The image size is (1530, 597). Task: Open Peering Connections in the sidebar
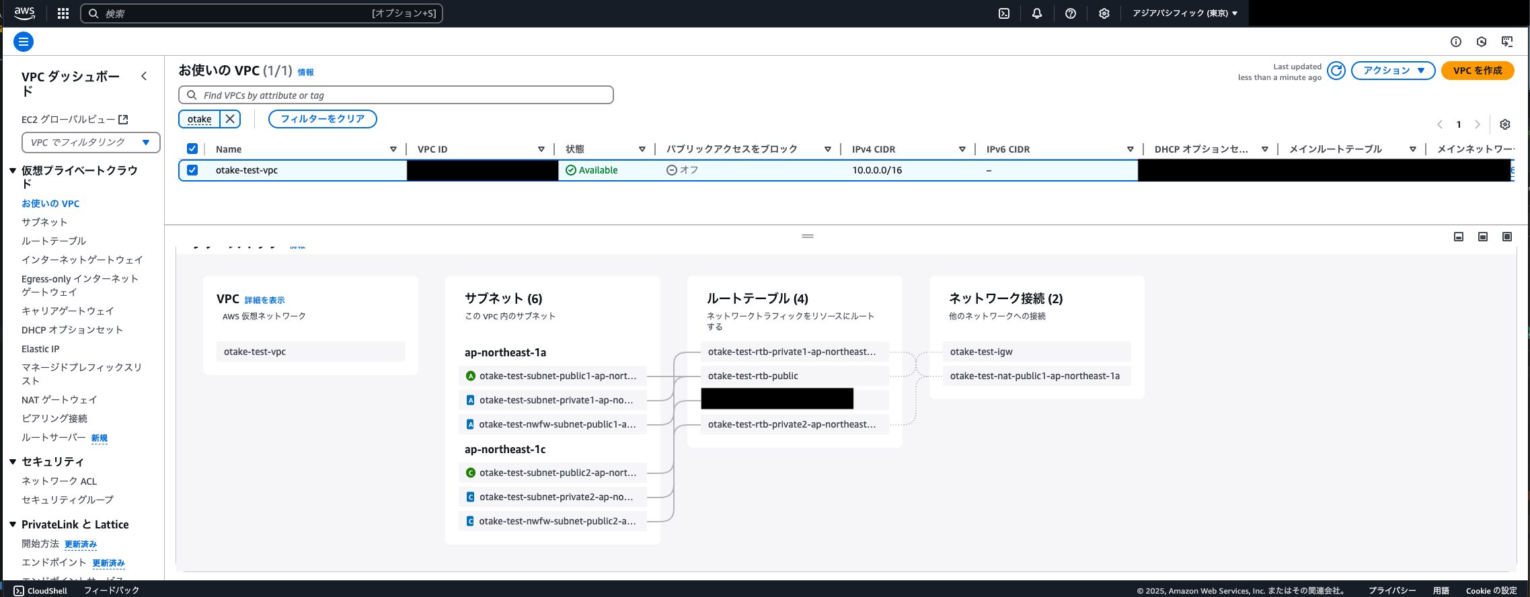(54, 418)
